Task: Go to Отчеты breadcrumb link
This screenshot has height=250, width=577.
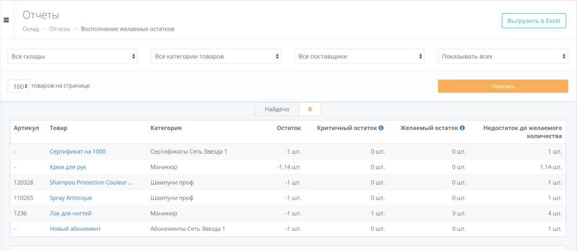Action: pyautogui.click(x=59, y=29)
